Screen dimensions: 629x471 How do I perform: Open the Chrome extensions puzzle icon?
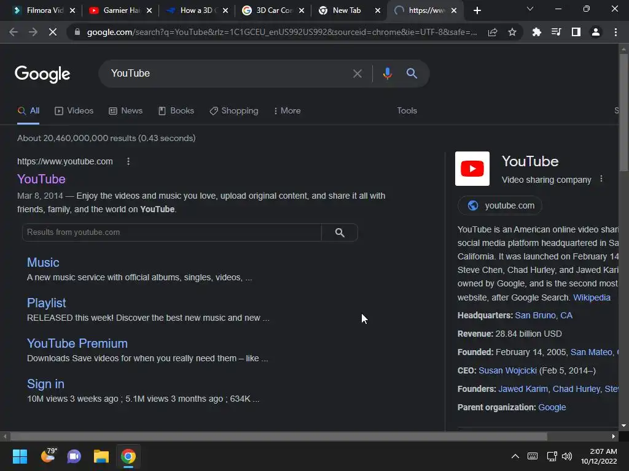point(536,32)
